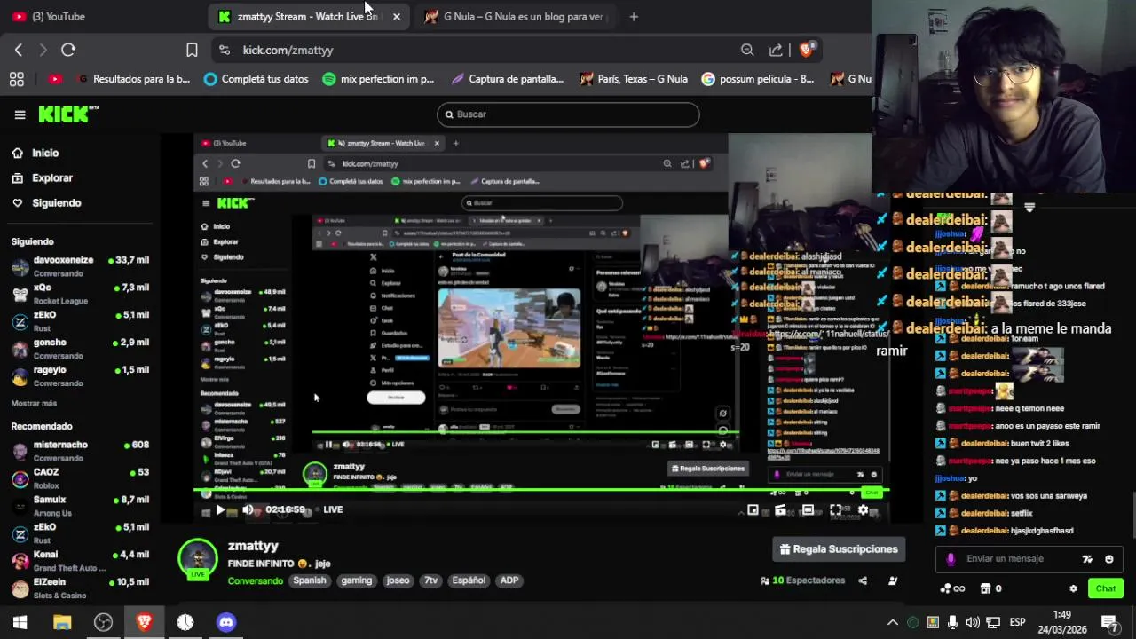Open a new browser tab
1136x639 pixels.
tap(633, 16)
